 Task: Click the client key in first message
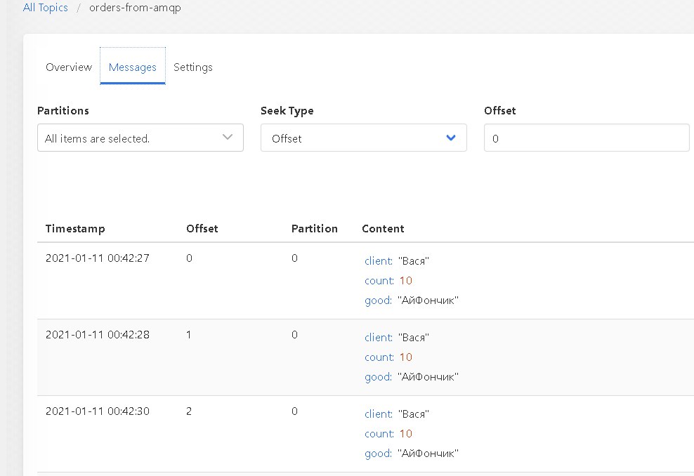point(379,261)
